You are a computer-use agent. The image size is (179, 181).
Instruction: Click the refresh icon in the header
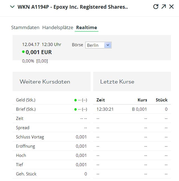(156, 6)
